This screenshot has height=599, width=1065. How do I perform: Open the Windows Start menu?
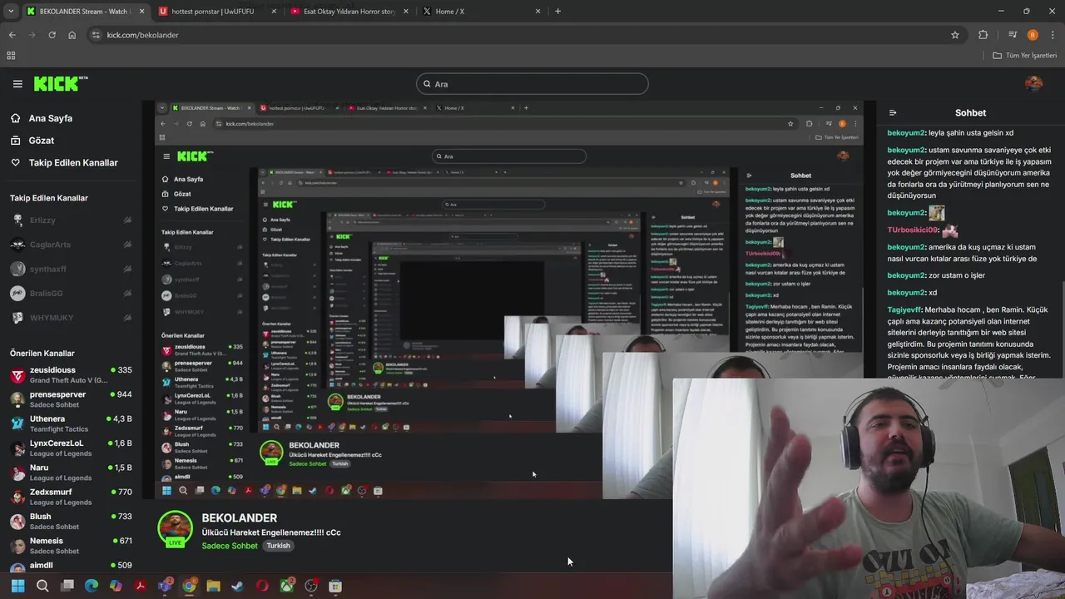(17, 586)
